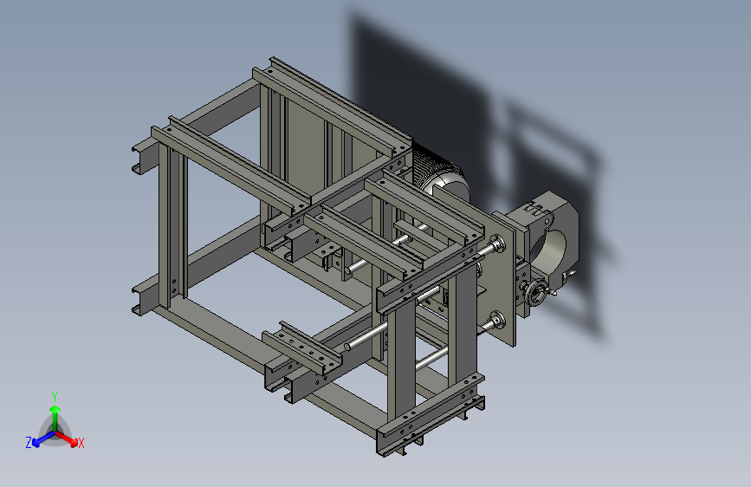This screenshot has height=487, width=751.
Task: Click the green Y axis of the triad
Action: (x=55, y=419)
